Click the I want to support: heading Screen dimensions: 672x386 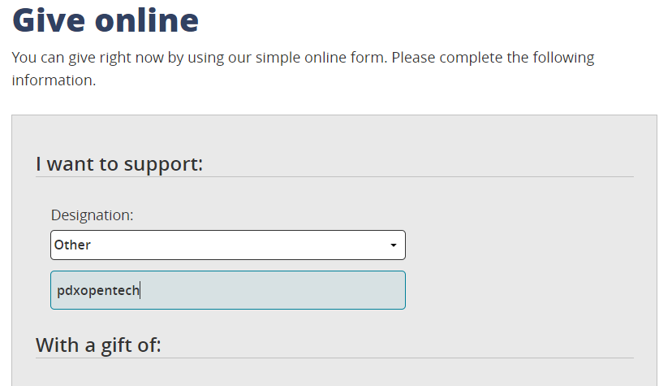coord(119,164)
